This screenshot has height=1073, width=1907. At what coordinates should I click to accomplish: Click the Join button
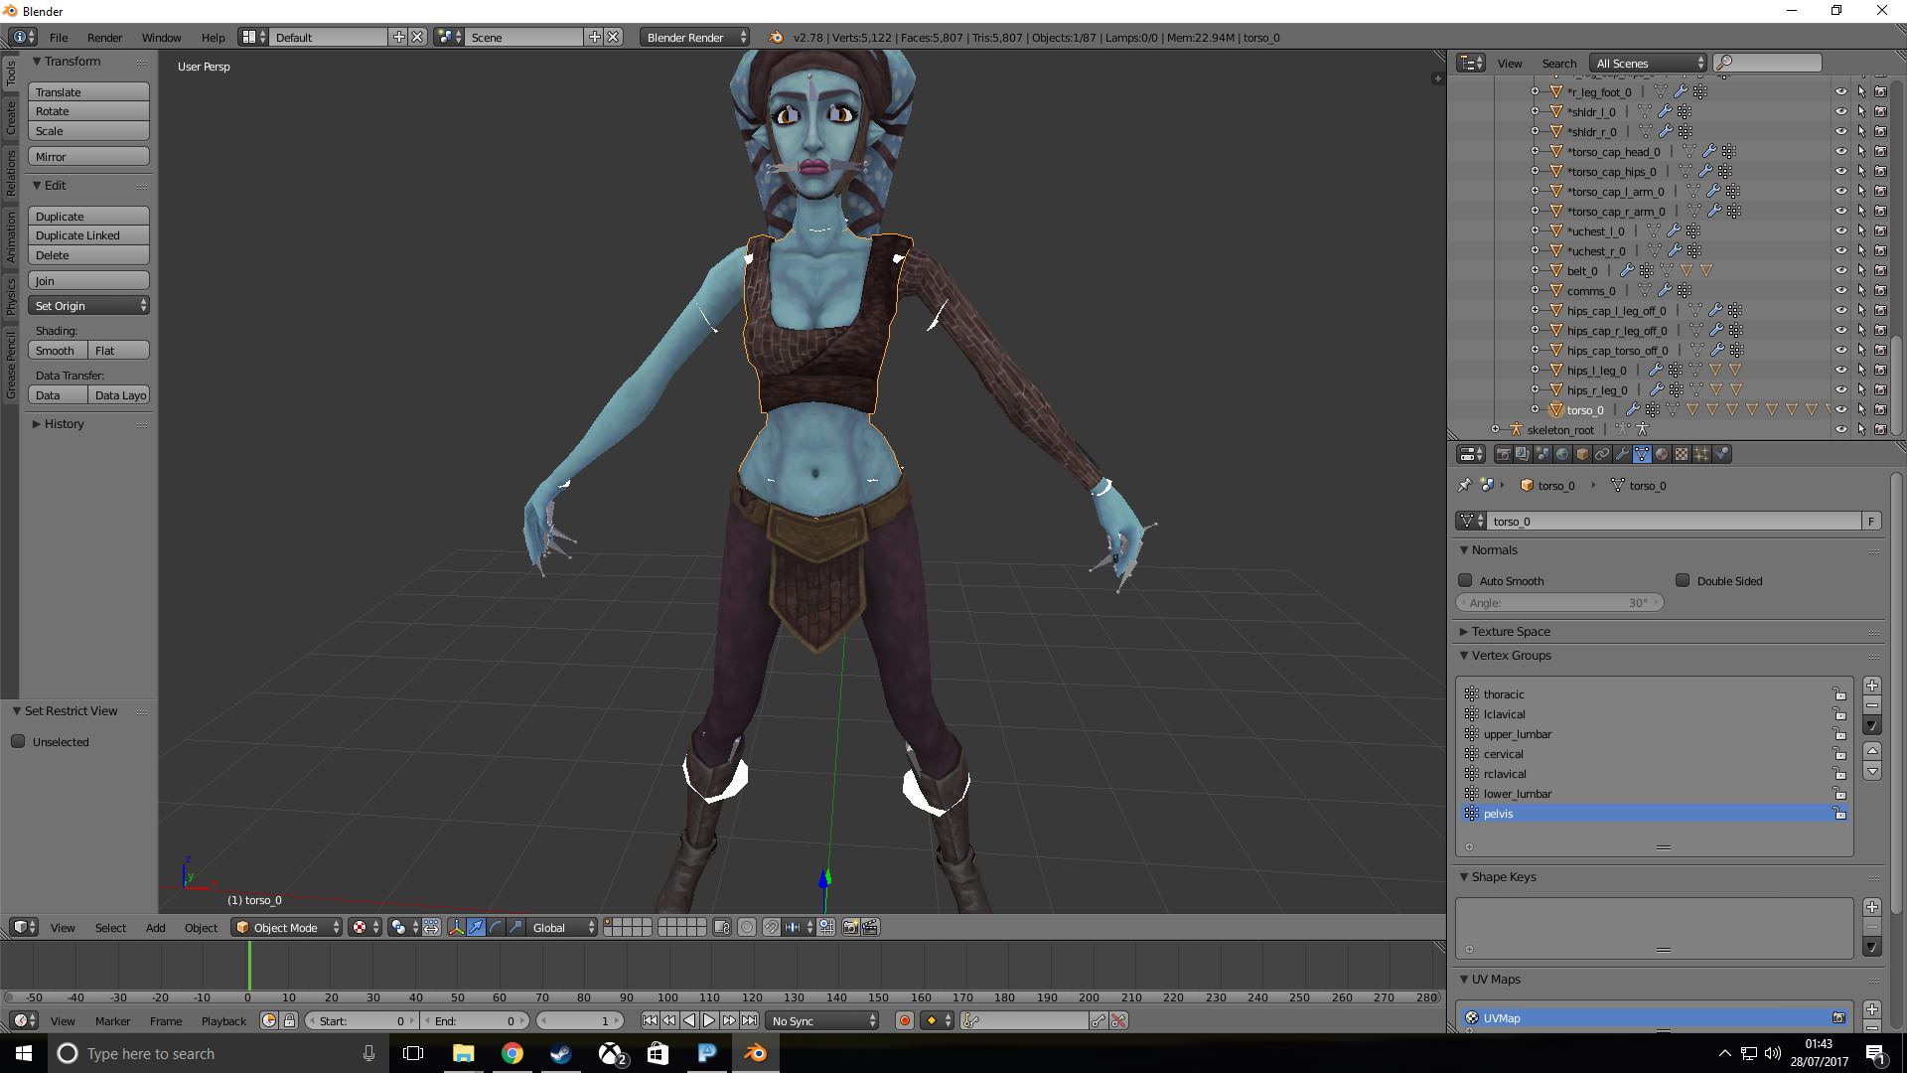point(88,281)
